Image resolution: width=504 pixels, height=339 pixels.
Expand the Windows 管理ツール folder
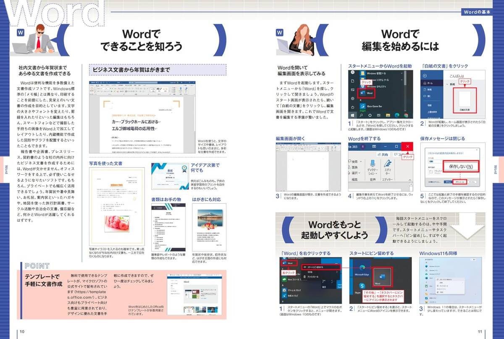coord(402,74)
